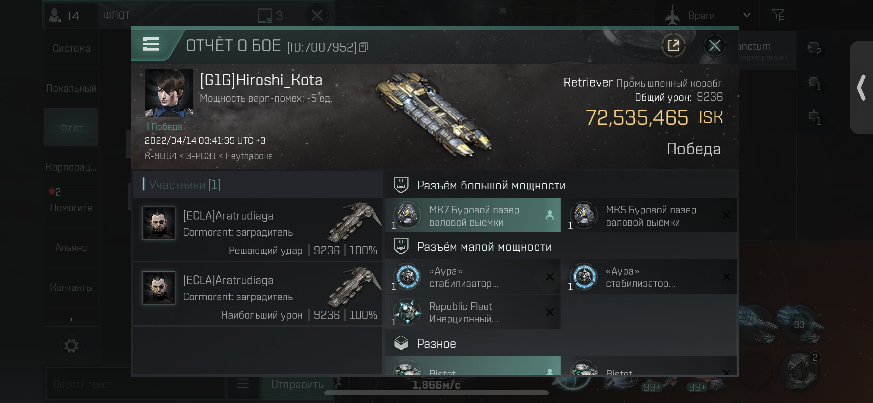The width and height of the screenshot is (873, 403).
Task: Select the MK5 Буровой лазер module
Action: tap(651, 215)
